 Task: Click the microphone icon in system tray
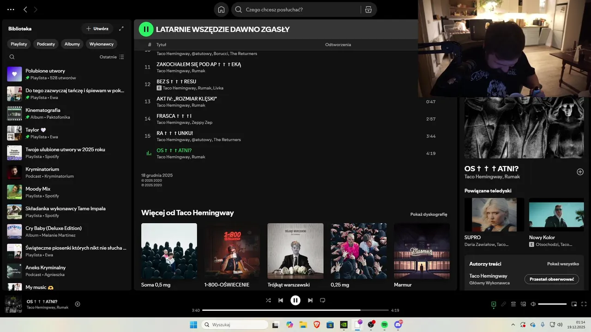(x=543, y=325)
